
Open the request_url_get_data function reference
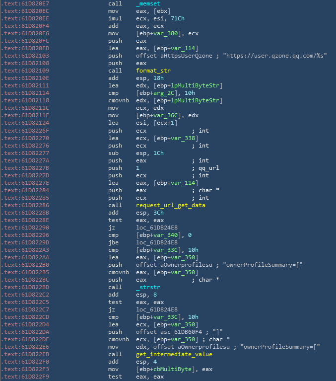coord(170,205)
